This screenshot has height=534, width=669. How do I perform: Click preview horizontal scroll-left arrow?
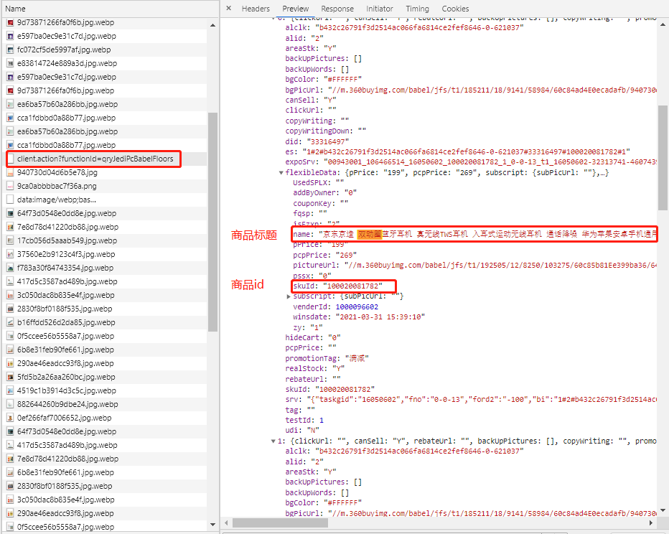tap(226, 523)
